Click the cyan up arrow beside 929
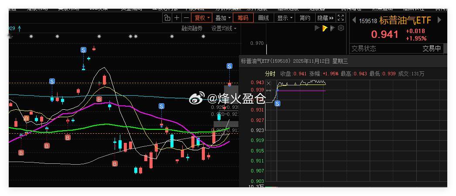The width and height of the screenshot is (456, 196). [x=19, y=28]
